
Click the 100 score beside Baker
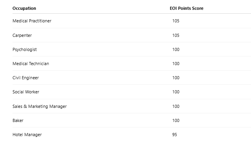pyautogui.click(x=176, y=120)
